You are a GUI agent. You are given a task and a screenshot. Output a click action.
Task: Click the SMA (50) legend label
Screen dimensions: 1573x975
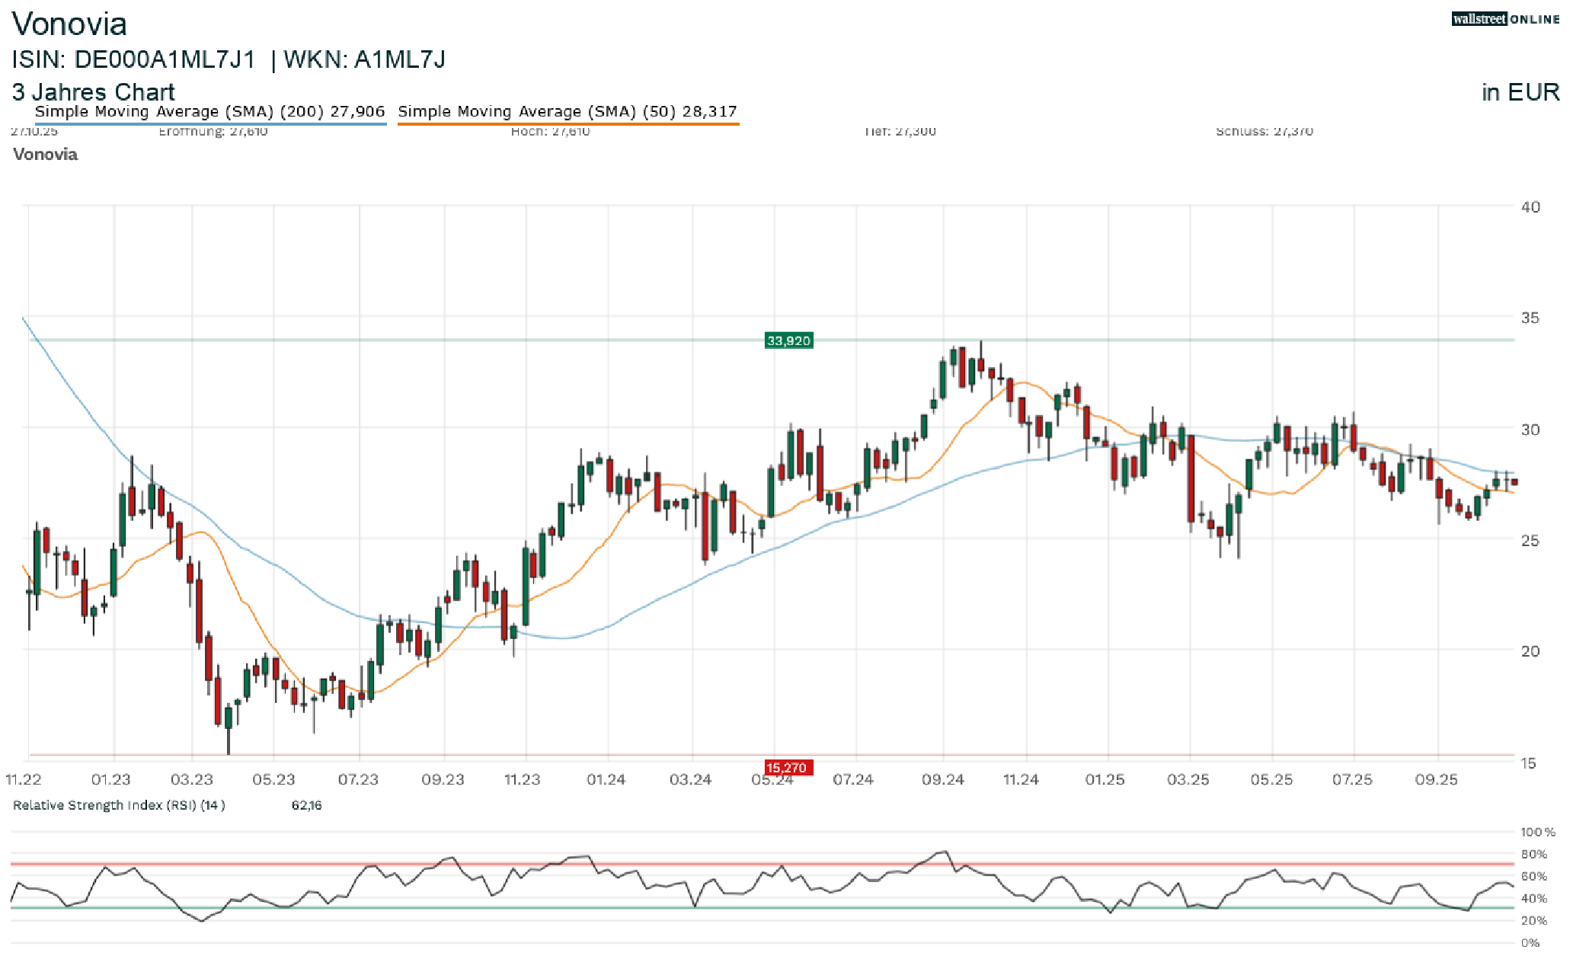tap(567, 111)
